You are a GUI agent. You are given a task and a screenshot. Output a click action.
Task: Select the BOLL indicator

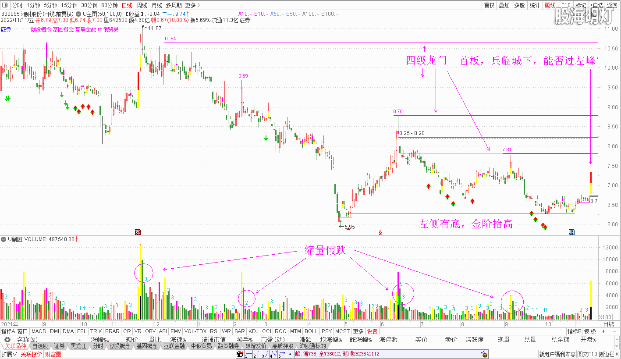[x=311, y=331]
